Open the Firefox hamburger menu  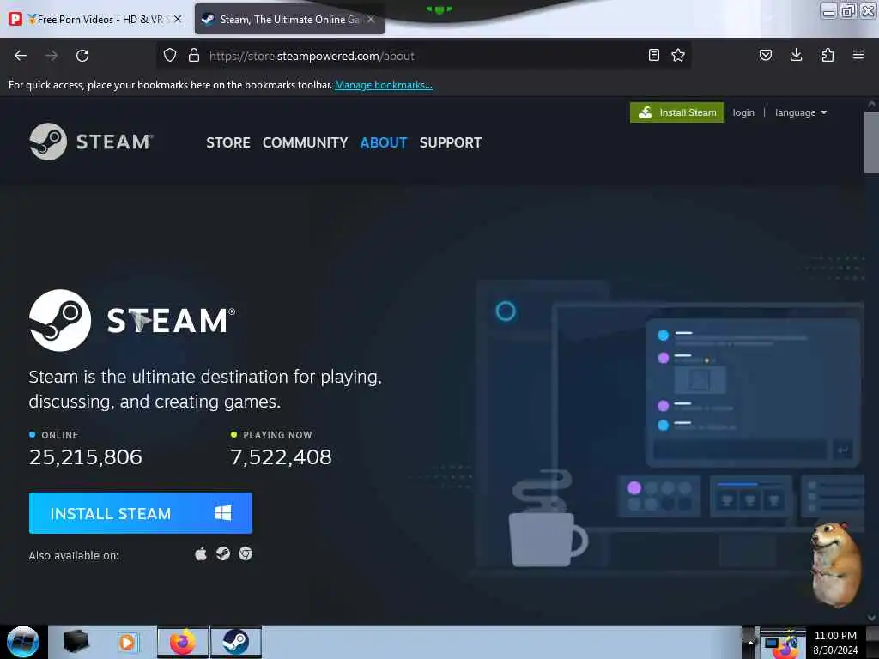click(x=858, y=55)
